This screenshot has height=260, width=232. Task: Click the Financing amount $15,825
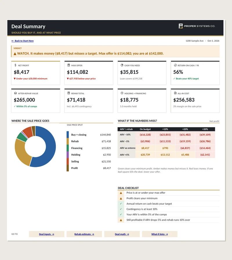pyautogui.click(x=106, y=148)
